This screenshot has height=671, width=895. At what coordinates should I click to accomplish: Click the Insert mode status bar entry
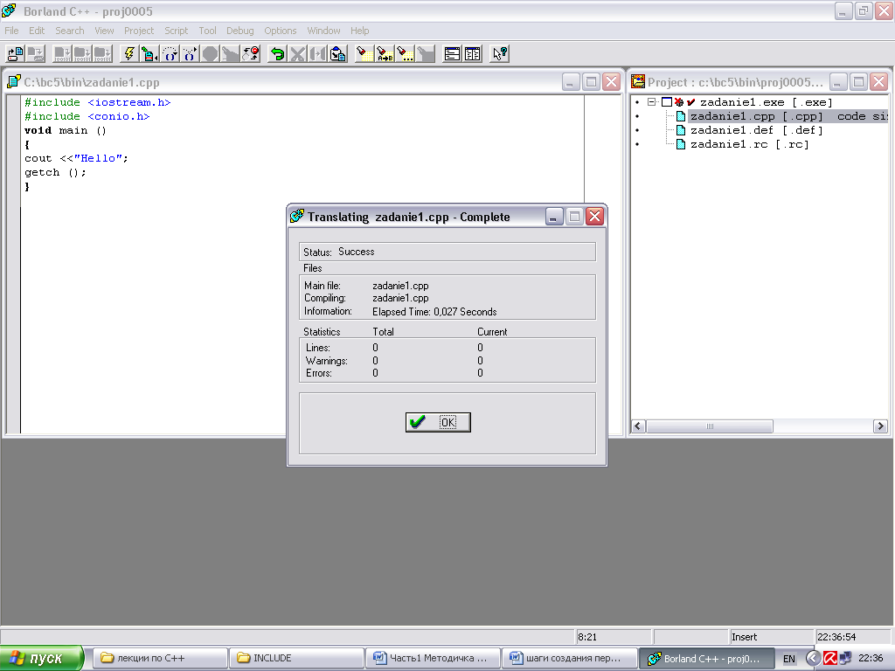(x=771, y=637)
